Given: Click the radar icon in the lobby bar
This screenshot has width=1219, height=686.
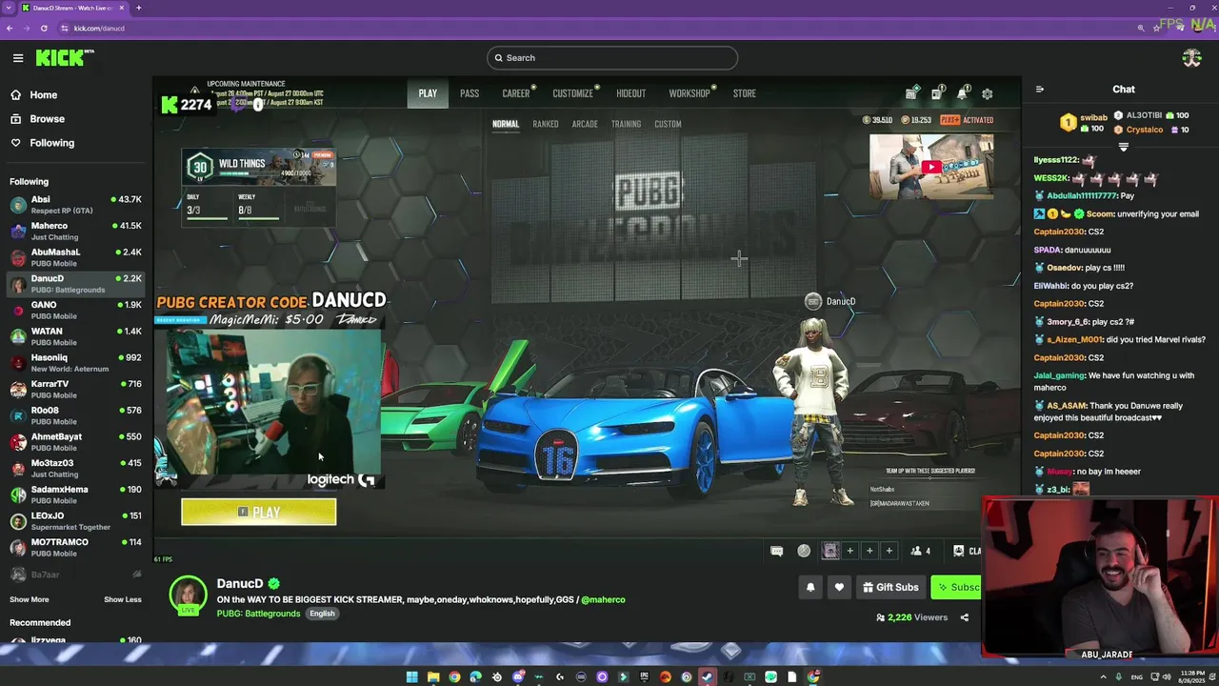Looking at the screenshot, I should pyautogui.click(x=804, y=551).
